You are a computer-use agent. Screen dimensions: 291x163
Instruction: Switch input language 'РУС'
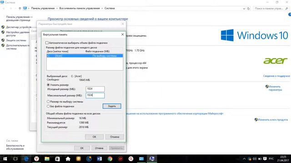click(x=271, y=159)
